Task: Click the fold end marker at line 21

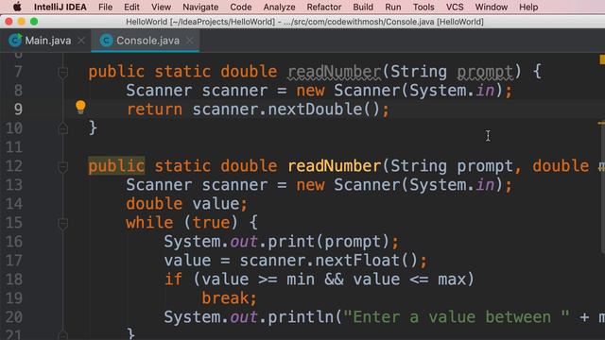Action: (x=63, y=335)
